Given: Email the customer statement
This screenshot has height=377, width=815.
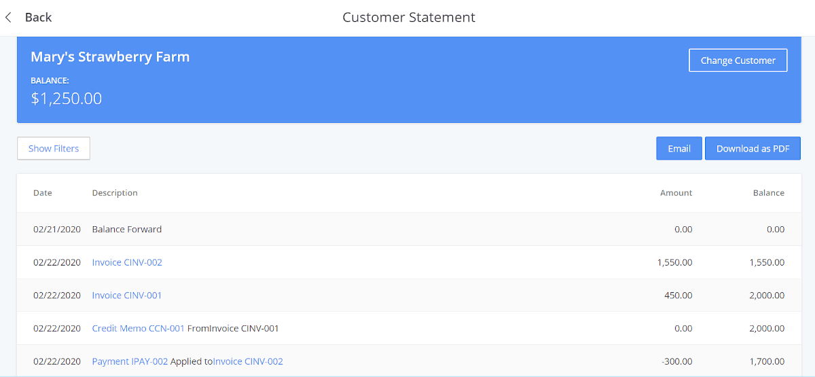Looking at the screenshot, I should (x=678, y=148).
